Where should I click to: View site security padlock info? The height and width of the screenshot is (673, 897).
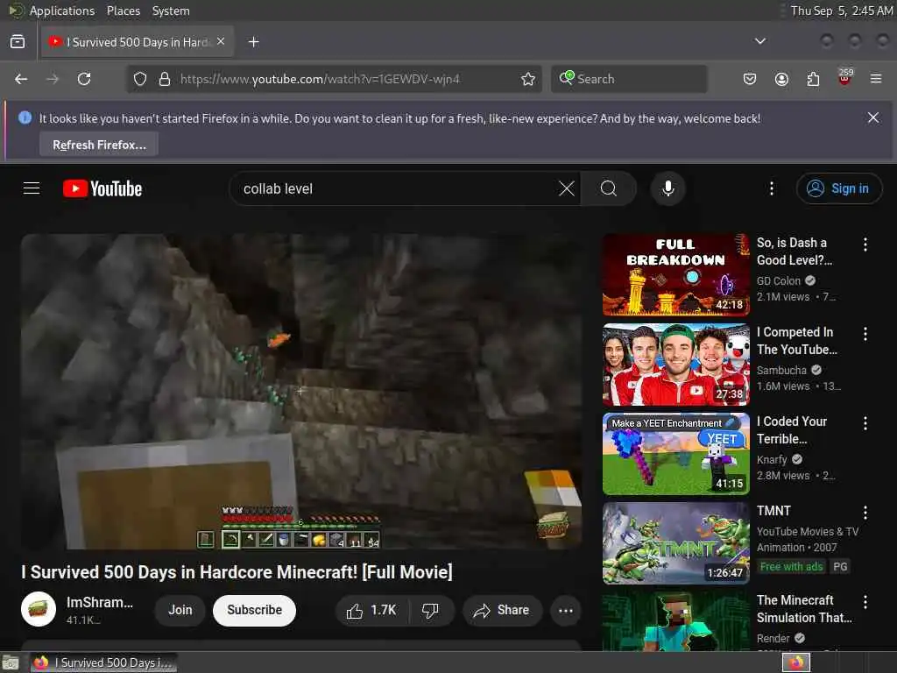pos(165,79)
